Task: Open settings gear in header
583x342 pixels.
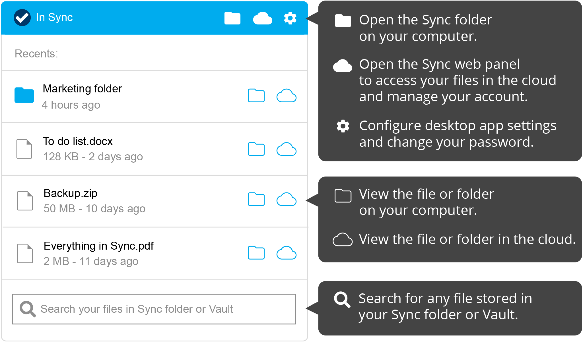Action: 290,18
